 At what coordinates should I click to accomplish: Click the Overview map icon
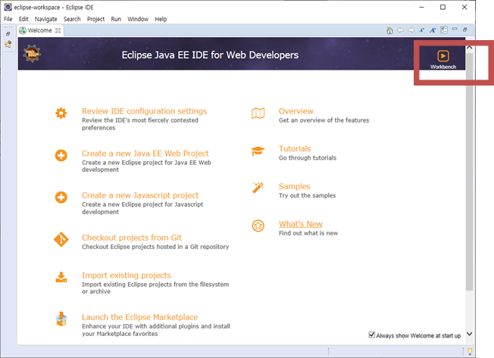tap(258, 114)
